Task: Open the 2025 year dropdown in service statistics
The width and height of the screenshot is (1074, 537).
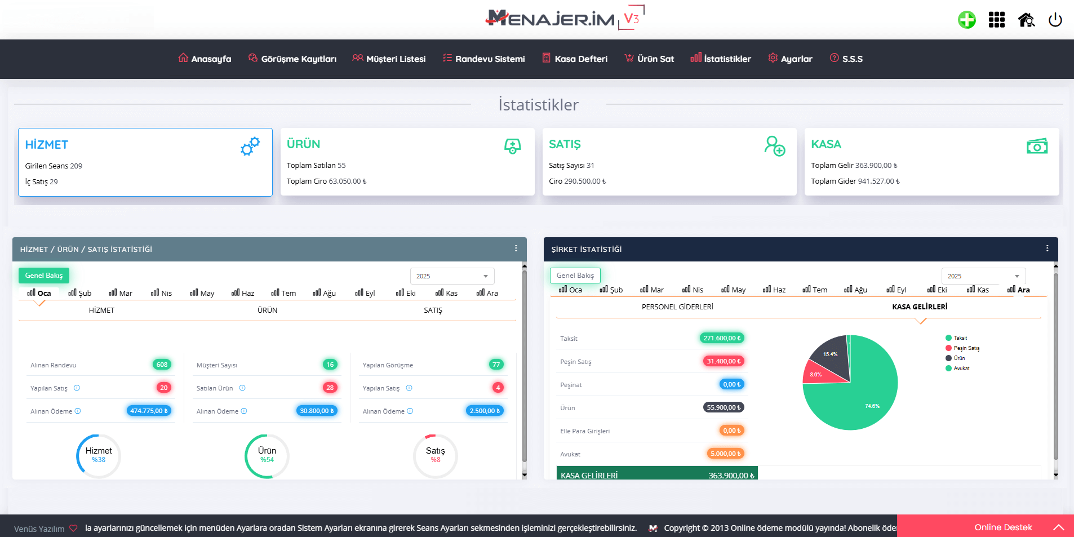Action: coord(452,276)
